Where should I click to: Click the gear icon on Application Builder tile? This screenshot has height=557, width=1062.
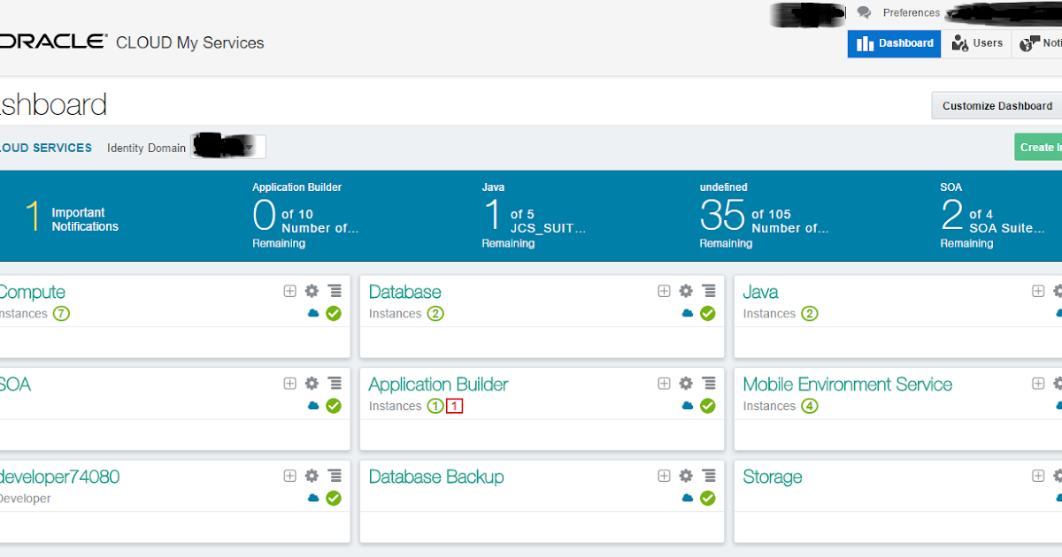[x=685, y=383]
